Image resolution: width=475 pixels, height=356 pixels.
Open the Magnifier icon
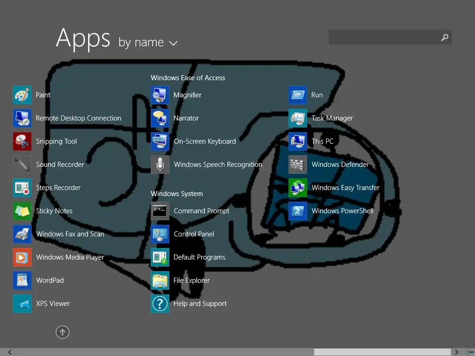tap(160, 95)
